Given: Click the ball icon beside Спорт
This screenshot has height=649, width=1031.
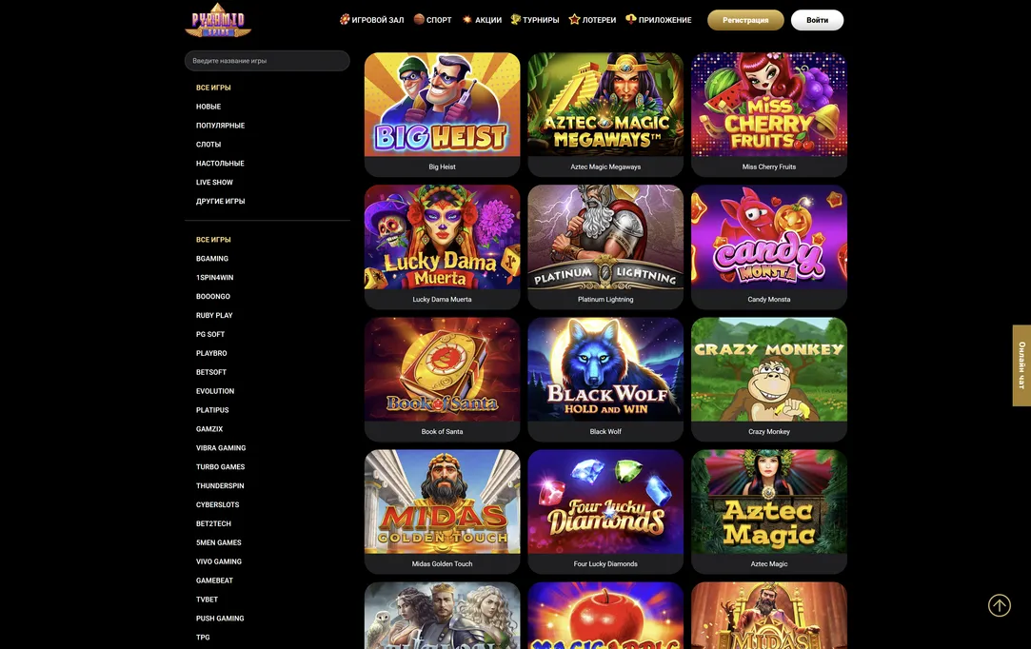Looking at the screenshot, I should [419, 19].
